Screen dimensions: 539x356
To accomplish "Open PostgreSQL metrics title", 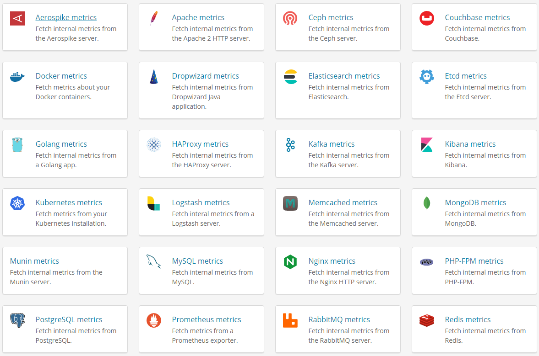I will (69, 319).
